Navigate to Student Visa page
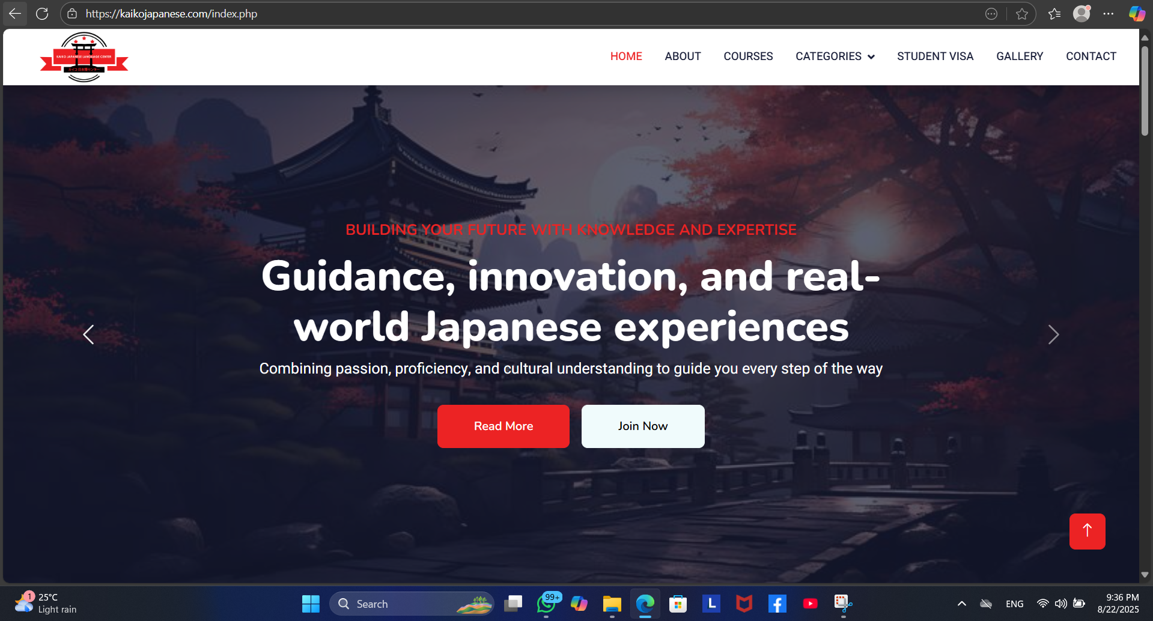1153x621 pixels. pos(935,56)
